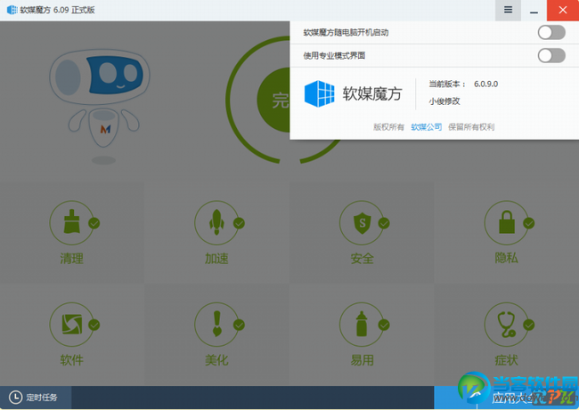Click the hamburger menu button in title bar

508,10
